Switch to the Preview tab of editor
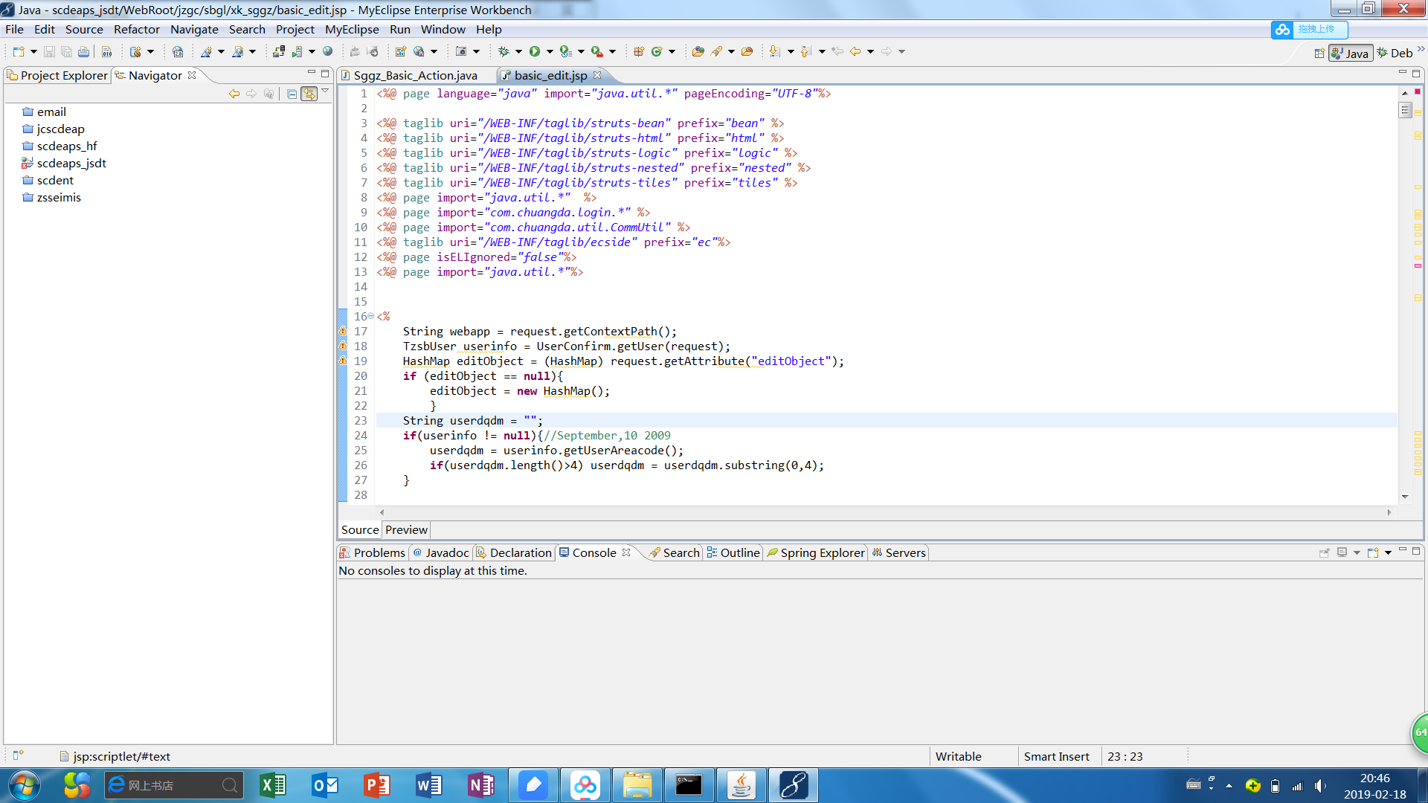 [406, 529]
